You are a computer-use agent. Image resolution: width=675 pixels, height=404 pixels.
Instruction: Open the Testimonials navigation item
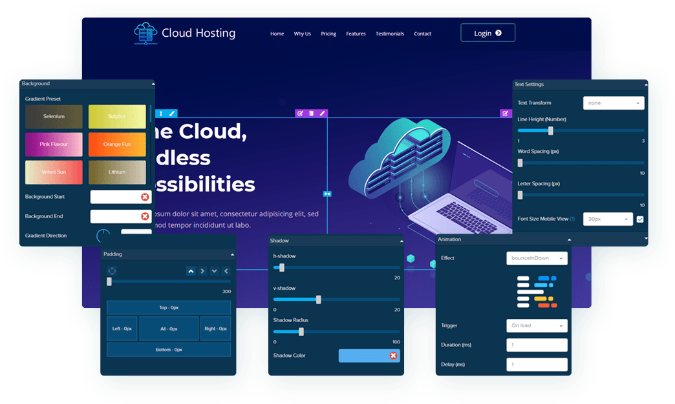390,34
